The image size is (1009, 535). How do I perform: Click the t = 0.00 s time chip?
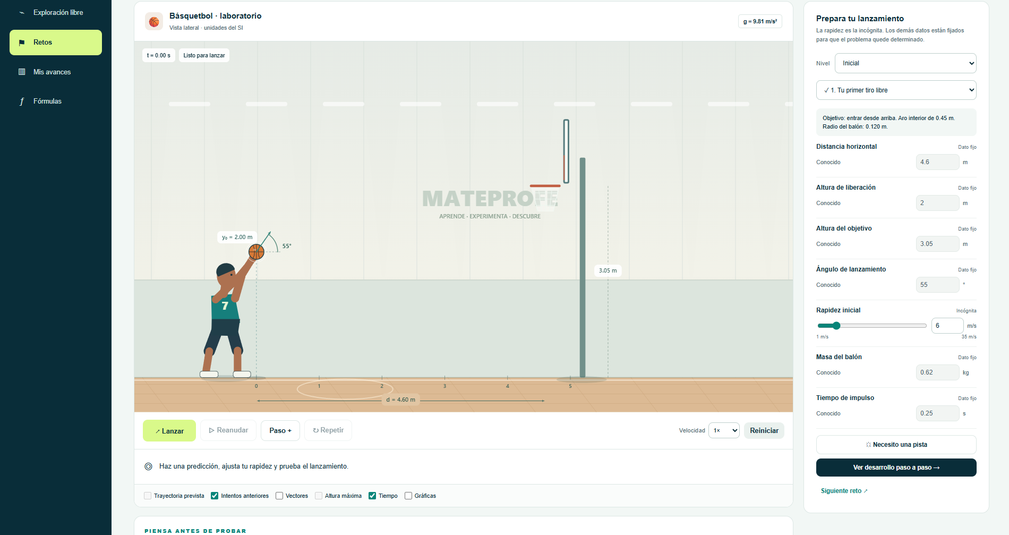click(159, 55)
